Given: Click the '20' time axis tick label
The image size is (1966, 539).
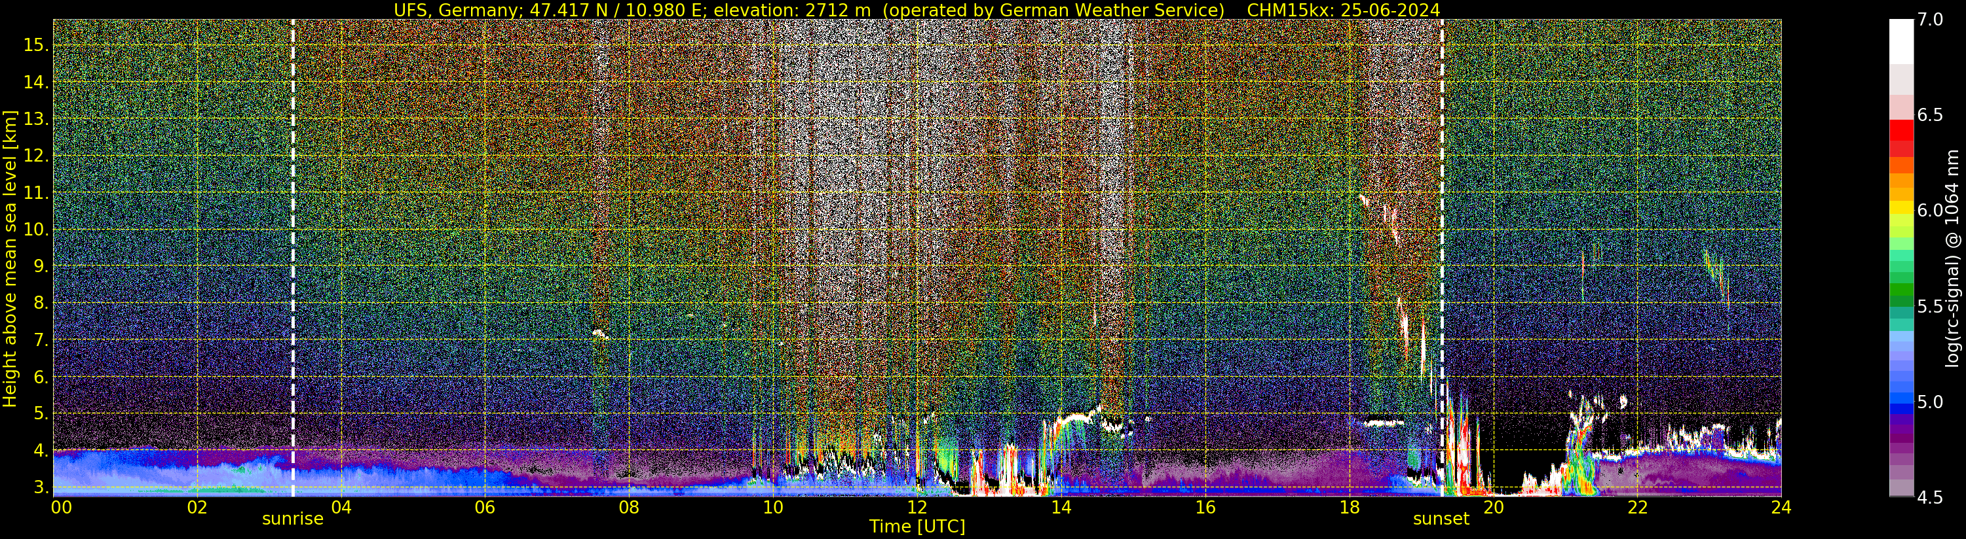Looking at the screenshot, I should point(1493,508).
